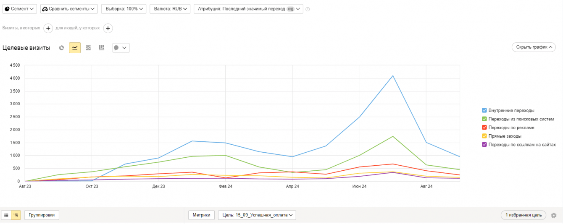
Task: Add a visit condition with plus icon
Action: 48,28
